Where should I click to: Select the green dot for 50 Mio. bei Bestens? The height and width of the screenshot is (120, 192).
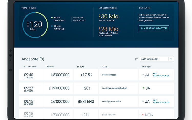[x=52, y=18]
